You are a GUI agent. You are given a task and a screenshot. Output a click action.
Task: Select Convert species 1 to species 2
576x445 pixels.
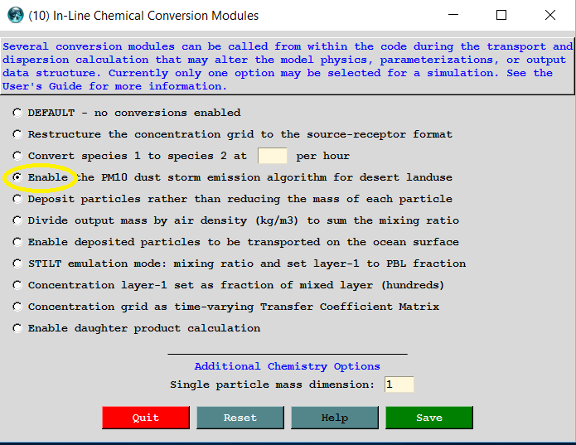tap(17, 156)
